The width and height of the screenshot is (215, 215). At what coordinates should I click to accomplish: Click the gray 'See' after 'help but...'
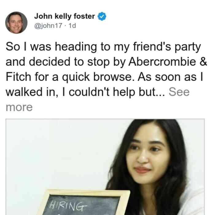pos(179,92)
